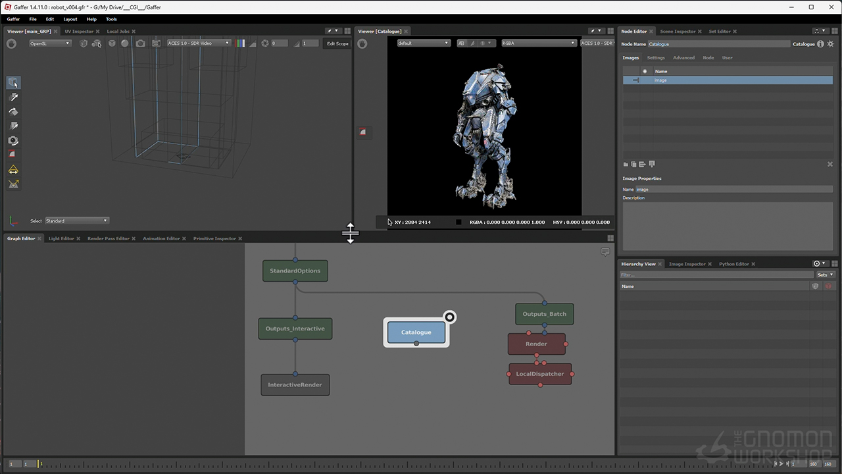This screenshot has width=842, height=474.
Task: Toggle the channel soloing color stripes
Action: point(240,43)
